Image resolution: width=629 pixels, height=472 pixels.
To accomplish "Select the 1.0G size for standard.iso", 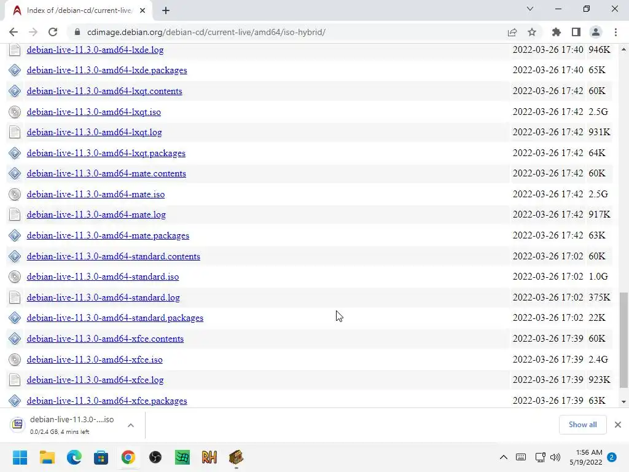I will point(598,277).
